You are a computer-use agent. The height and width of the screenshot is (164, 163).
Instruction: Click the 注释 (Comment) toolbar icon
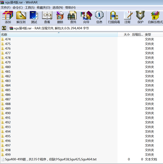[x=127, y=17]
